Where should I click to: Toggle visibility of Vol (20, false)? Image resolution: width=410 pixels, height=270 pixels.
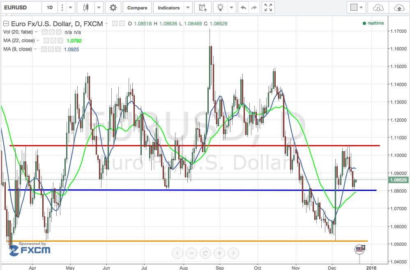point(44,32)
